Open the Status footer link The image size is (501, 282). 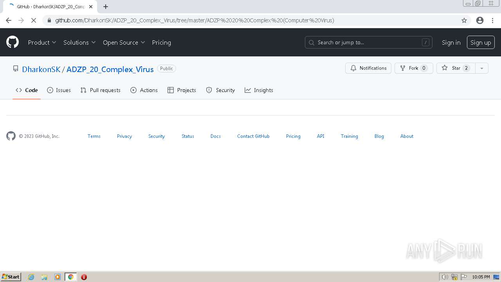click(x=188, y=136)
